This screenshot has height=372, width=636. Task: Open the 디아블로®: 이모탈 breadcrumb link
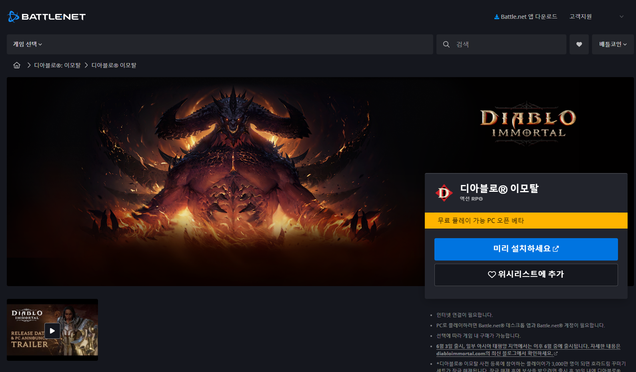coord(57,65)
